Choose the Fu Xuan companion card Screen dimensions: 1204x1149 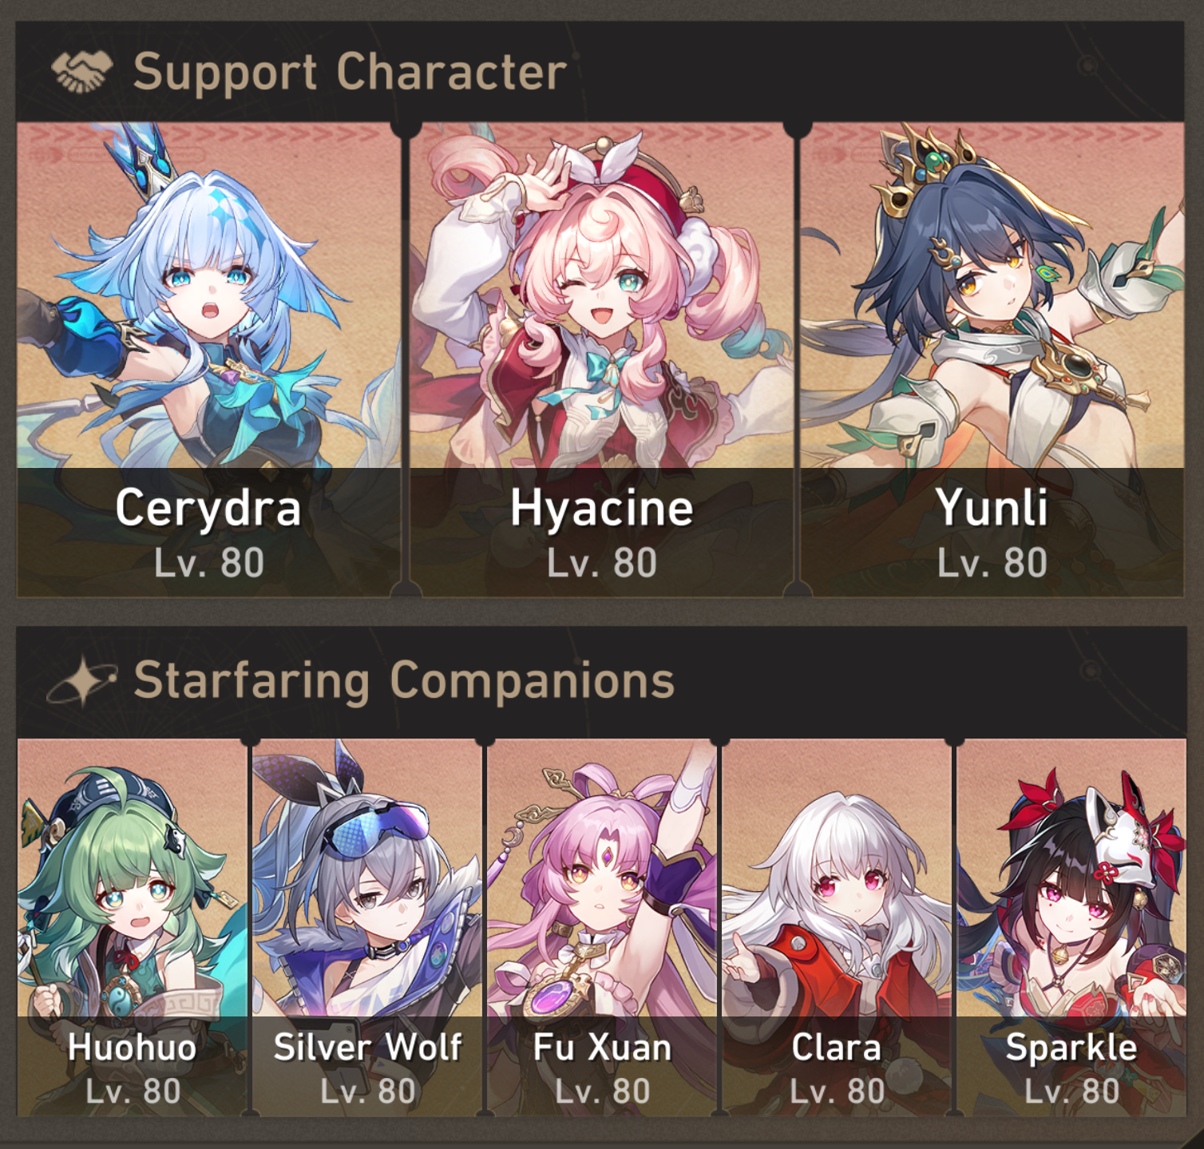tap(602, 927)
